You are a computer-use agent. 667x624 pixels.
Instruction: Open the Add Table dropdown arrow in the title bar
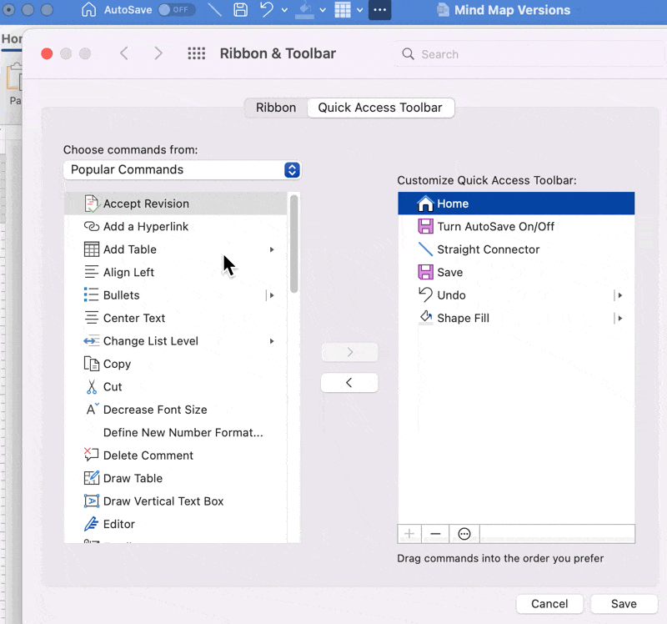(360, 10)
